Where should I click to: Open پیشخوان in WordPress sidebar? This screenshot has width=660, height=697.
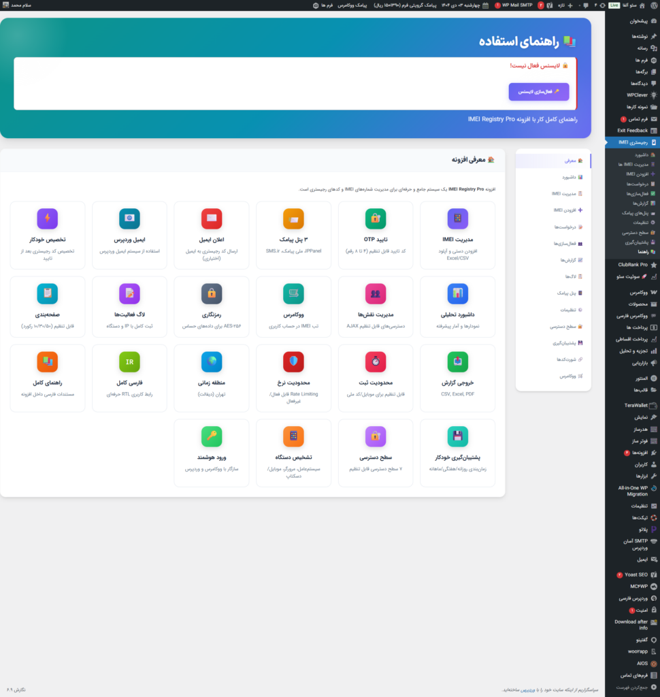point(633,21)
